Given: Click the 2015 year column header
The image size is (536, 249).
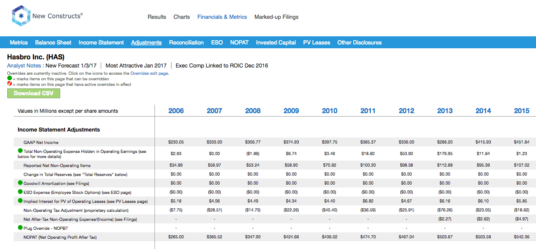Looking at the screenshot, I should tap(521, 111).
